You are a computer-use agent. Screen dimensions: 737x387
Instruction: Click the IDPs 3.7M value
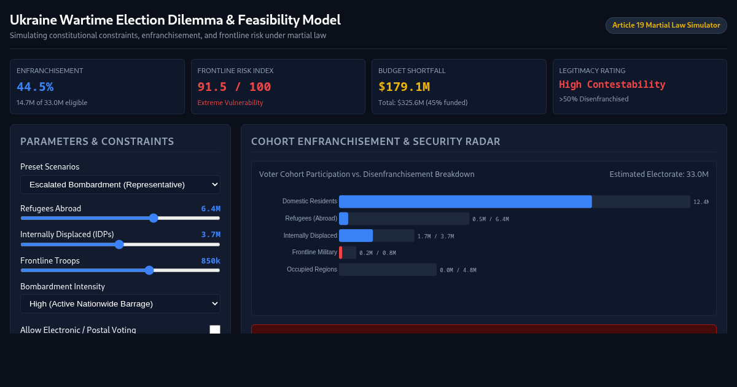point(211,235)
